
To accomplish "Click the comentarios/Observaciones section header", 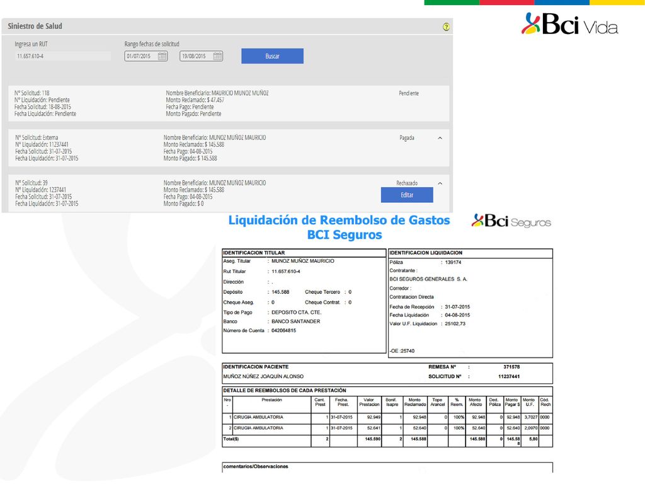I will pyautogui.click(x=256, y=466).
